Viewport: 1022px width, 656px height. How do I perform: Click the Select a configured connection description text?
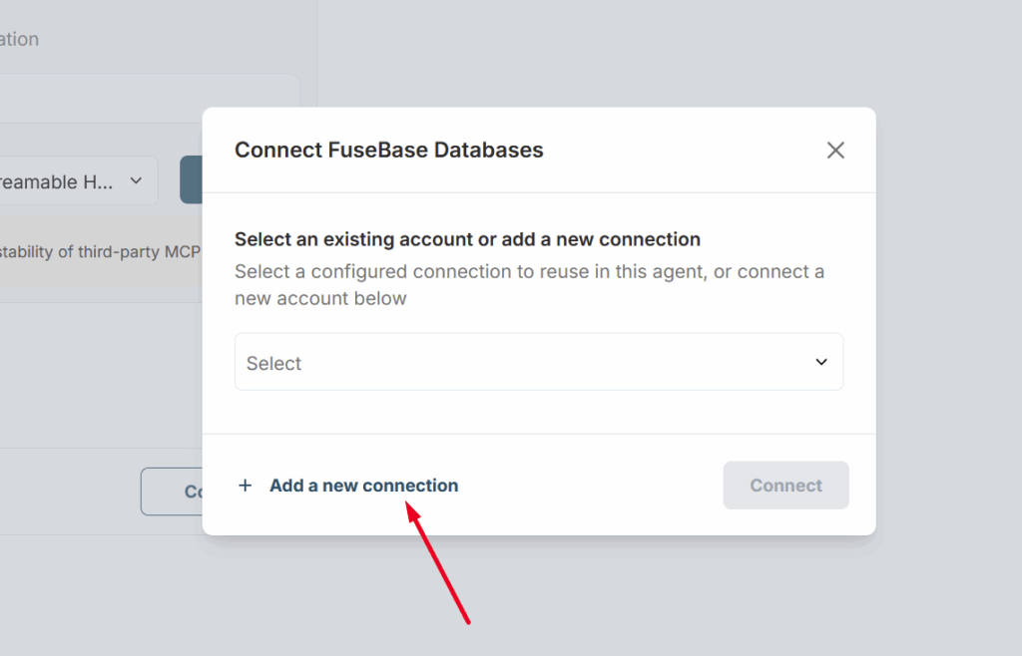tap(529, 285)
